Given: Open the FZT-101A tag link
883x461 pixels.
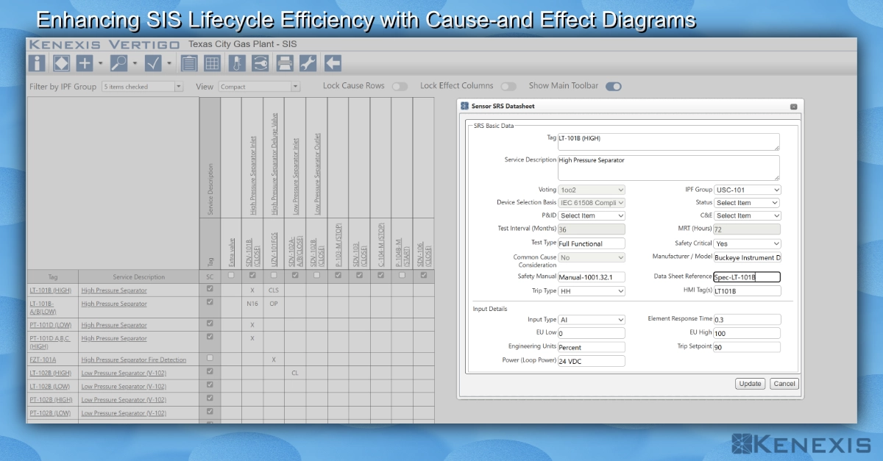Looking at the screenshot, I should [43, 360].
